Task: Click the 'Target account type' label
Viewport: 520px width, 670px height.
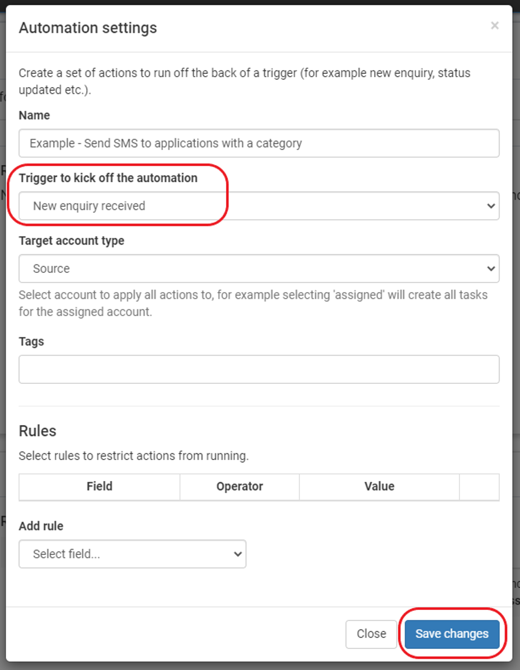Action: [72, 241]
